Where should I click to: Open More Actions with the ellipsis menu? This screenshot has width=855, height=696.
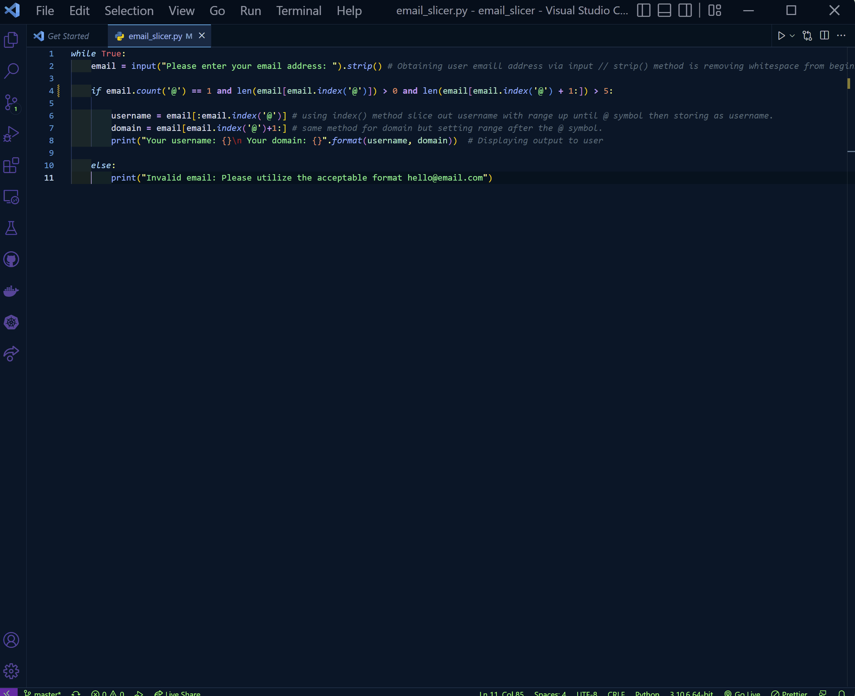click(841, 36)
